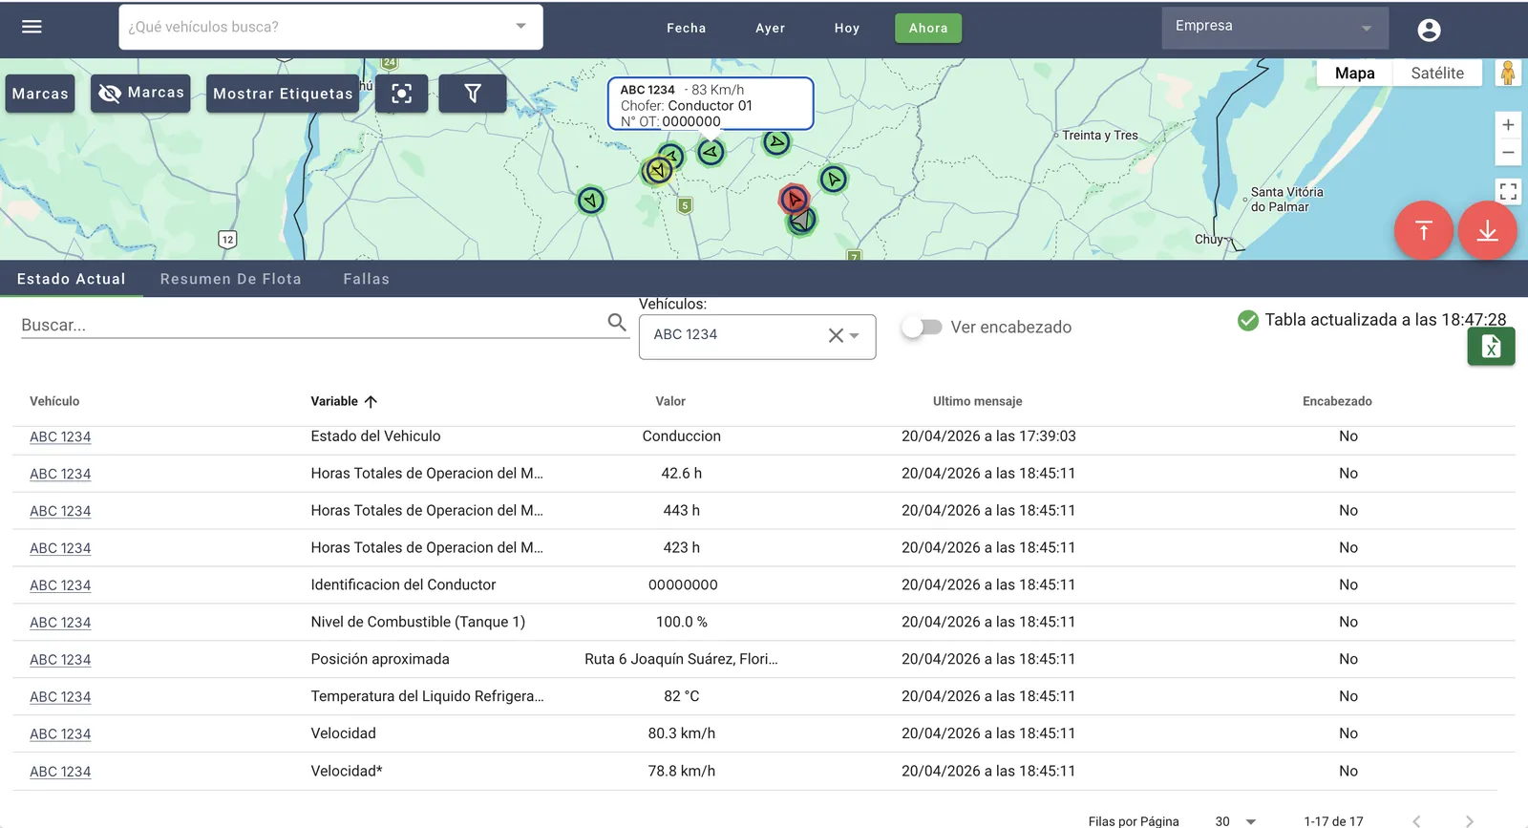Sort by the Variable column header
The height and width of the screenshot is (828, 1528).
coord(344,401)
